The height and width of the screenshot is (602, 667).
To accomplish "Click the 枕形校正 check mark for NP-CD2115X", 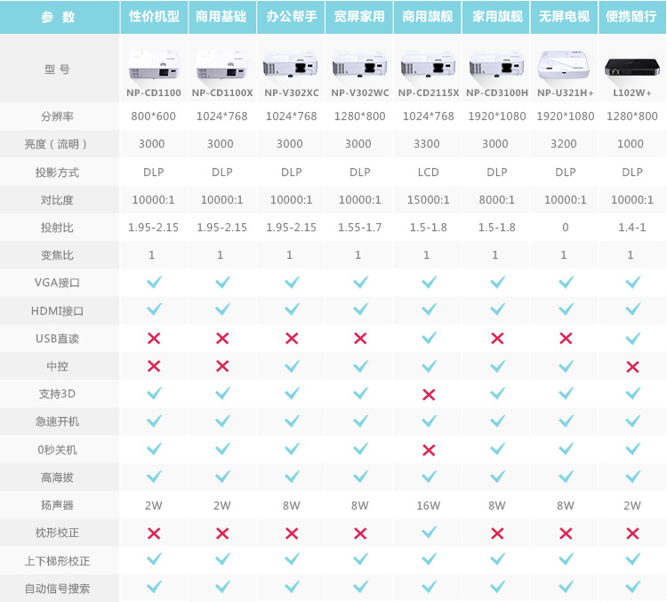I will [429, 533].
